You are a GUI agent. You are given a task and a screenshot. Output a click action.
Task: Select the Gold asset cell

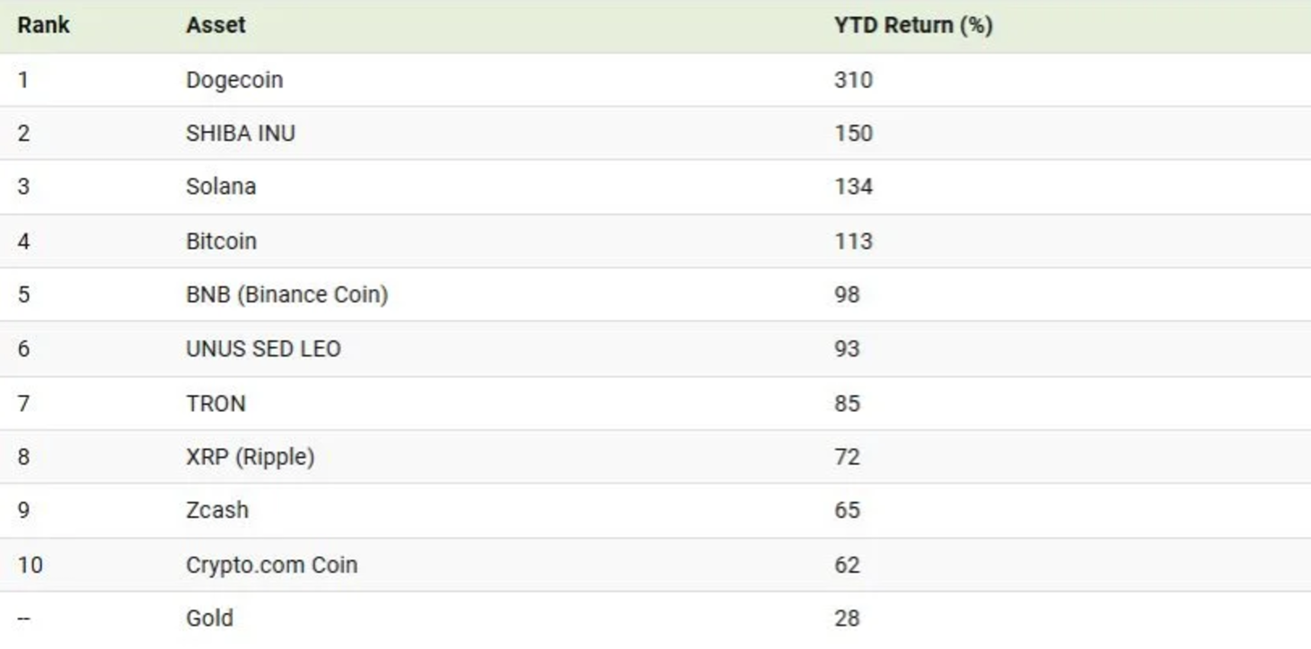point(209,618)
